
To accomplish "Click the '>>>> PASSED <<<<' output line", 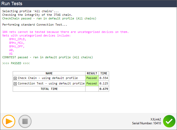I will (x=16, y=63).
